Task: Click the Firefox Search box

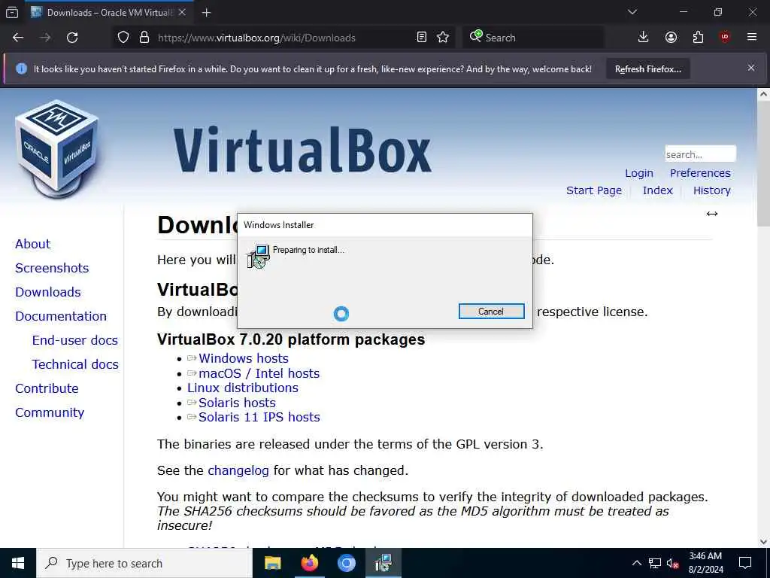Action: point(533,38)
